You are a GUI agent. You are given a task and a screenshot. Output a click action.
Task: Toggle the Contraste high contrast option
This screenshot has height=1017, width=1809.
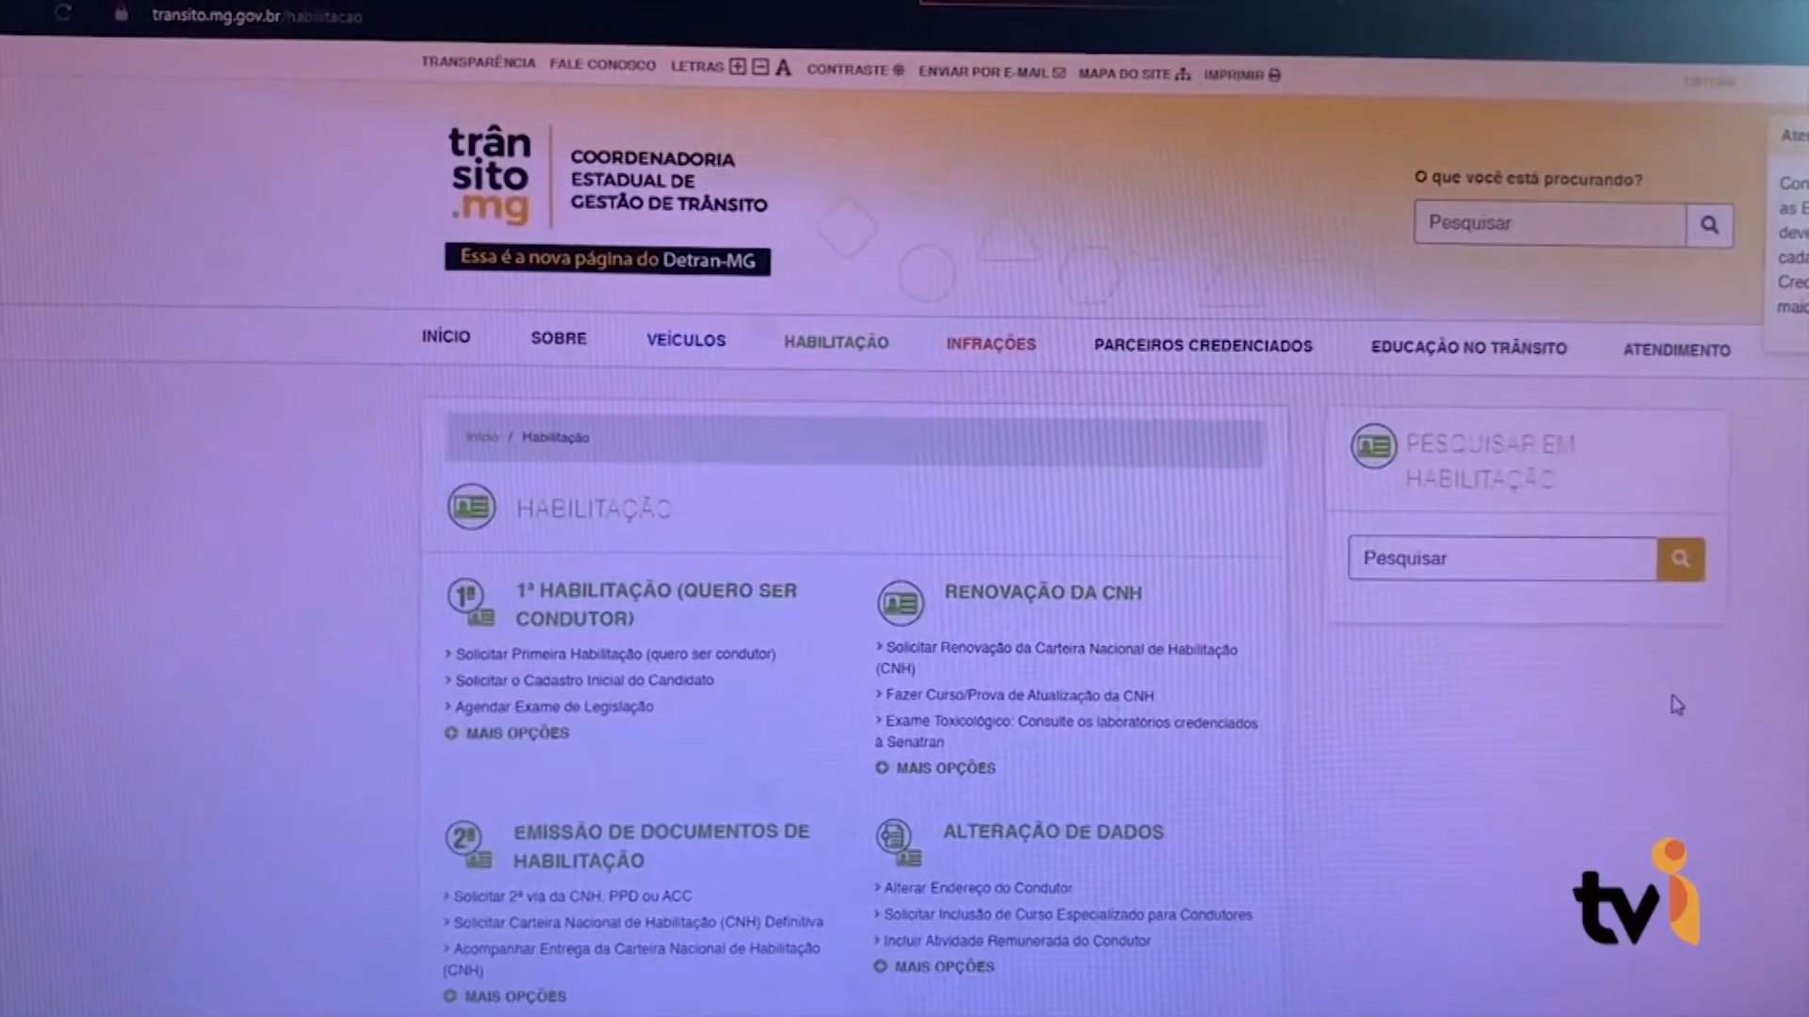click(855, 70)
